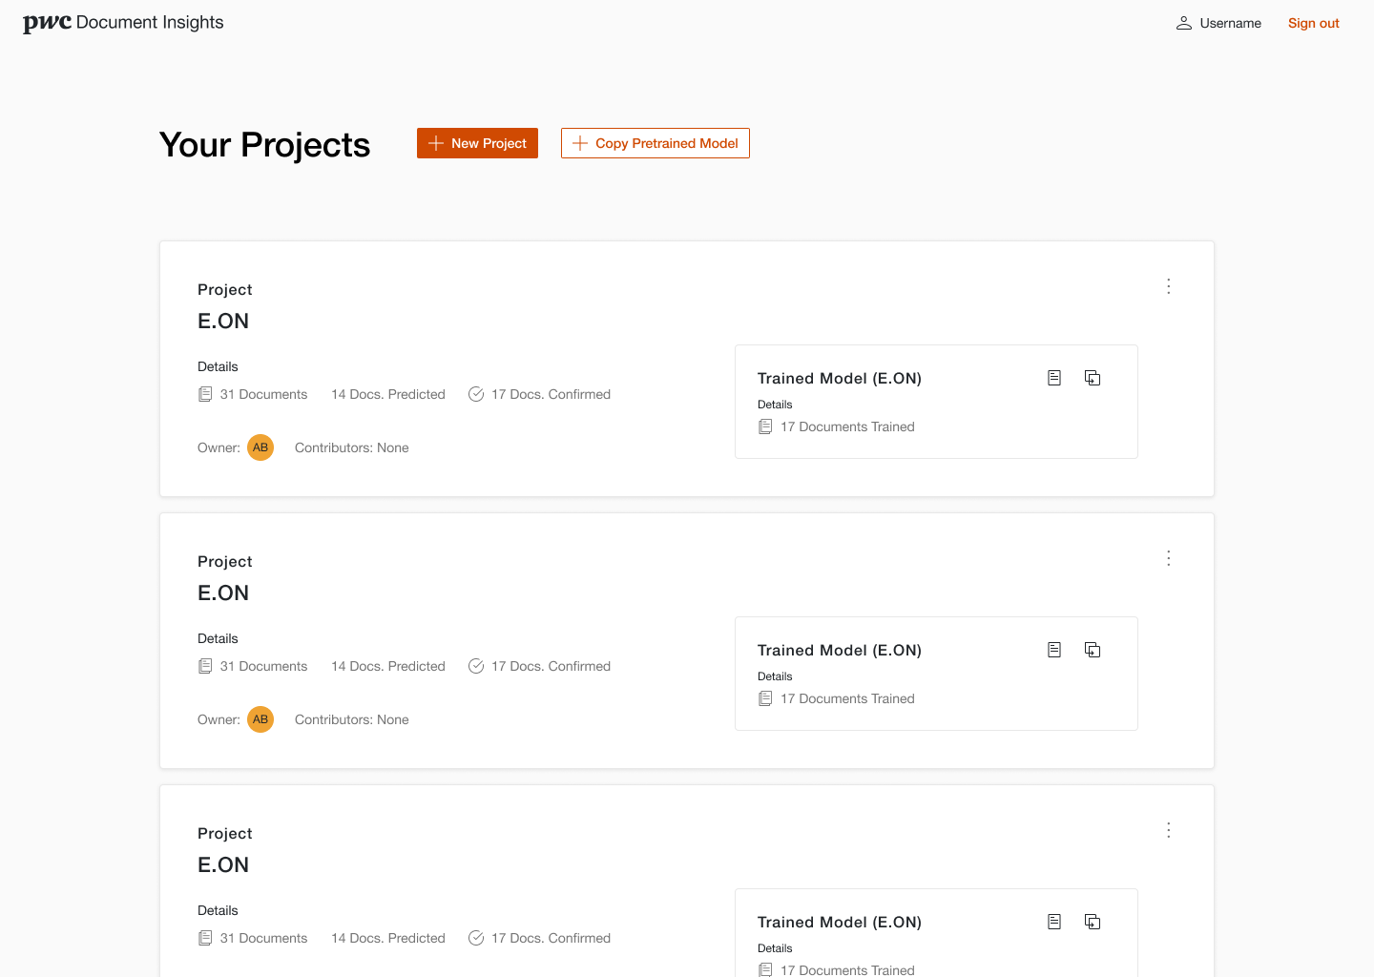This screenshot has width=1374, height=977.
Task: Click the icon beside 17 Documents Trained in the first card
Action: point(765,426)
